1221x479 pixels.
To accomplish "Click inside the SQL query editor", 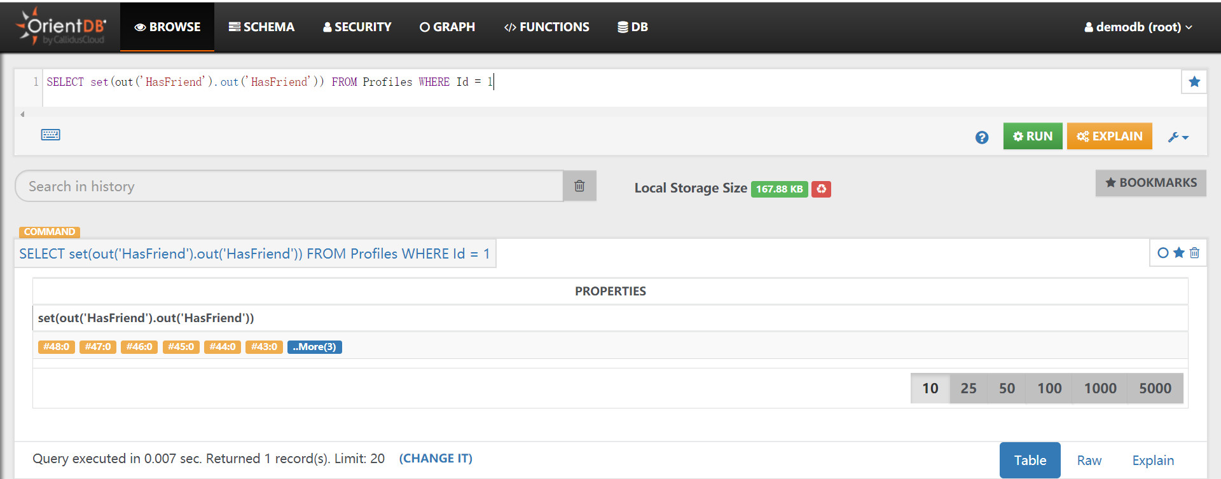I will pos(610,88).
